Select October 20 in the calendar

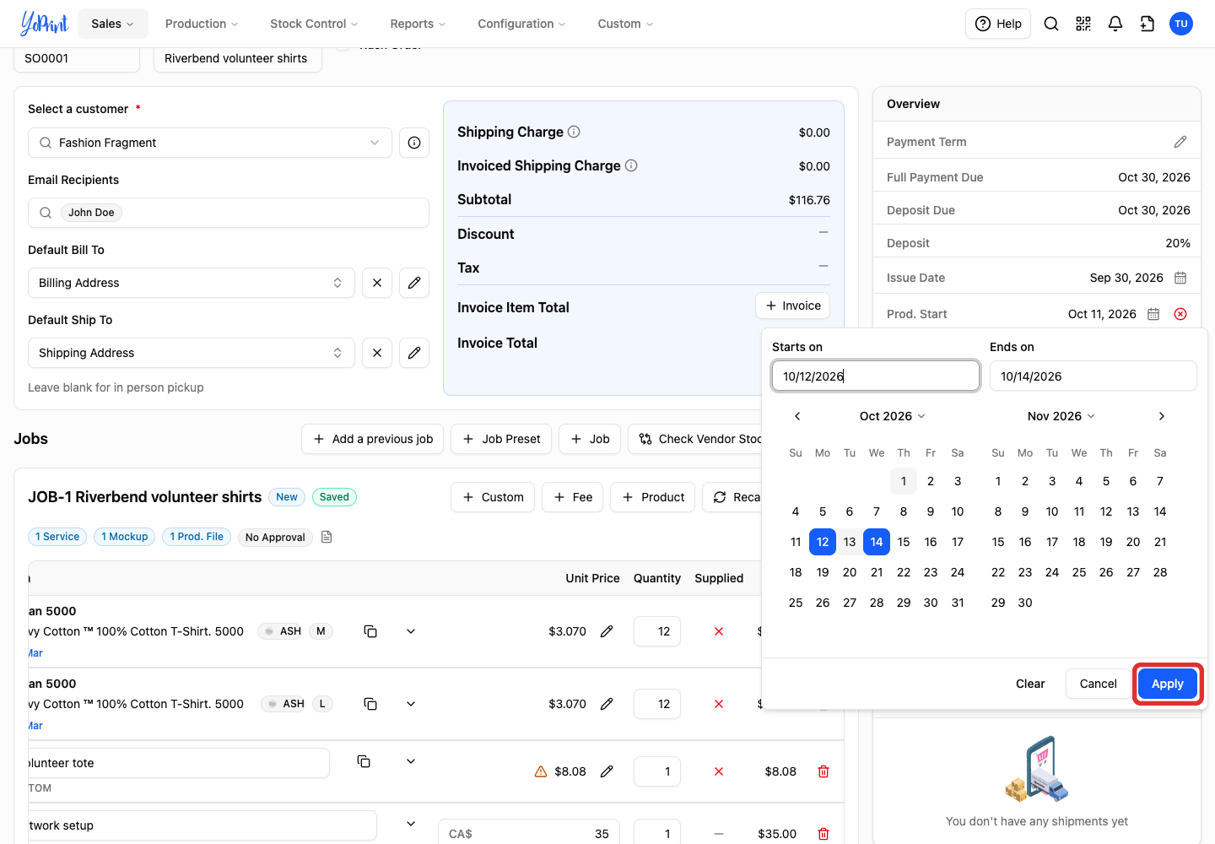tap(850, 572)
